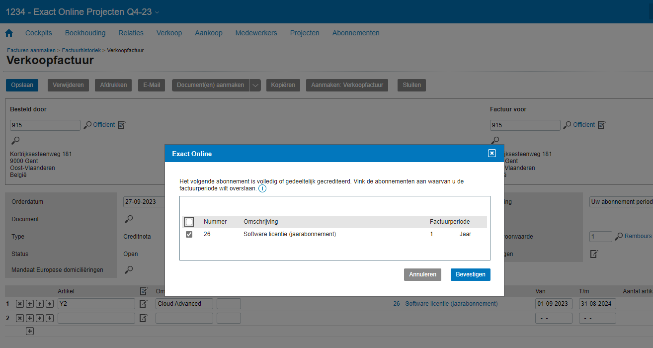Click Aanmaken: Verkoopfactuur button

347,85
